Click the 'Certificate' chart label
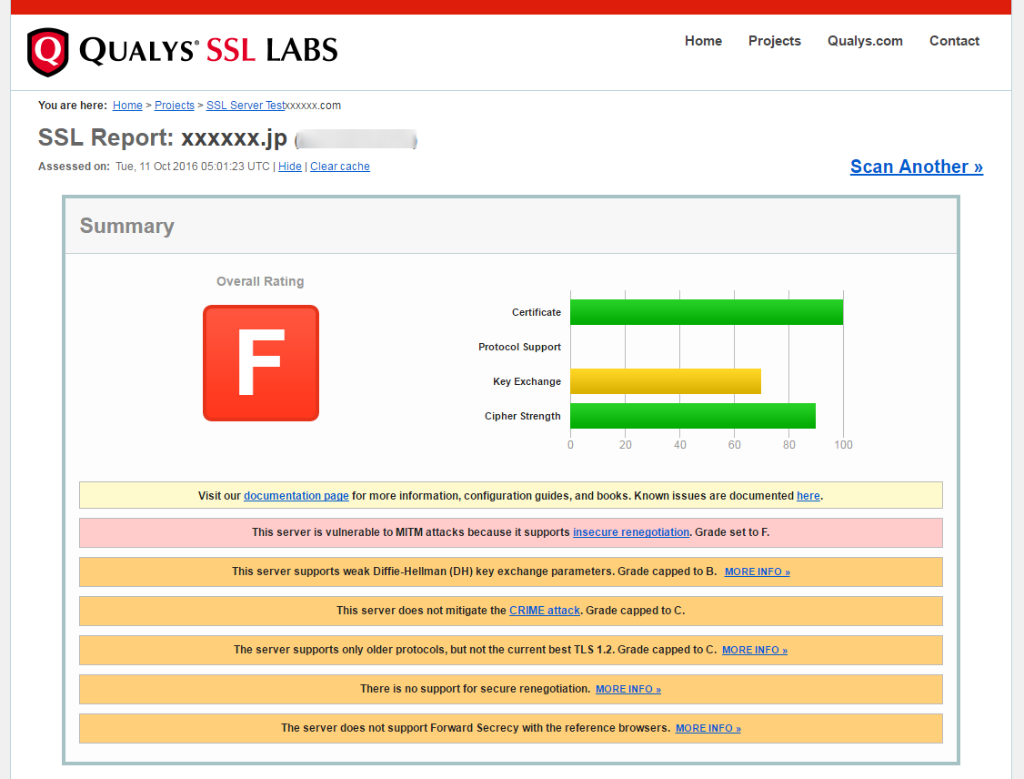Viewport: 1024px width, 779px height. coord(537,312)
